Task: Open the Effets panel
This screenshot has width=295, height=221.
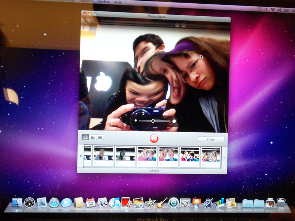Action: click(x=211, y=139)
